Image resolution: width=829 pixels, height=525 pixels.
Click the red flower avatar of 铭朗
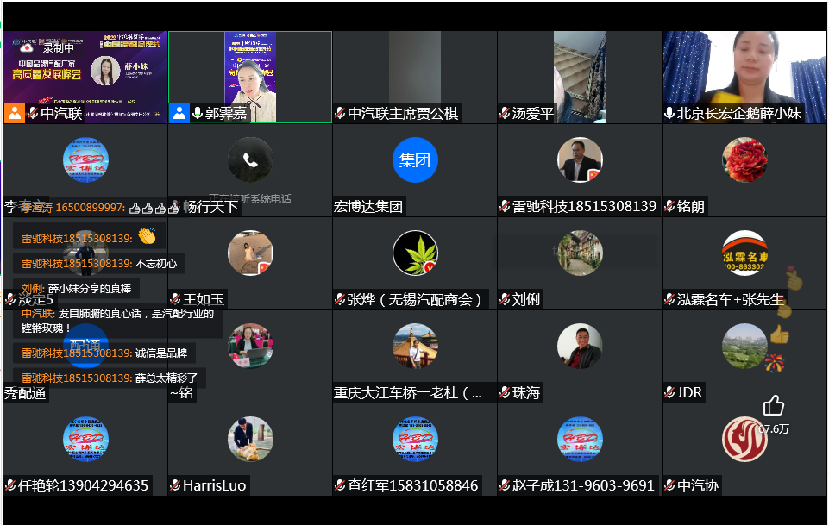click(x=744, y=159)
